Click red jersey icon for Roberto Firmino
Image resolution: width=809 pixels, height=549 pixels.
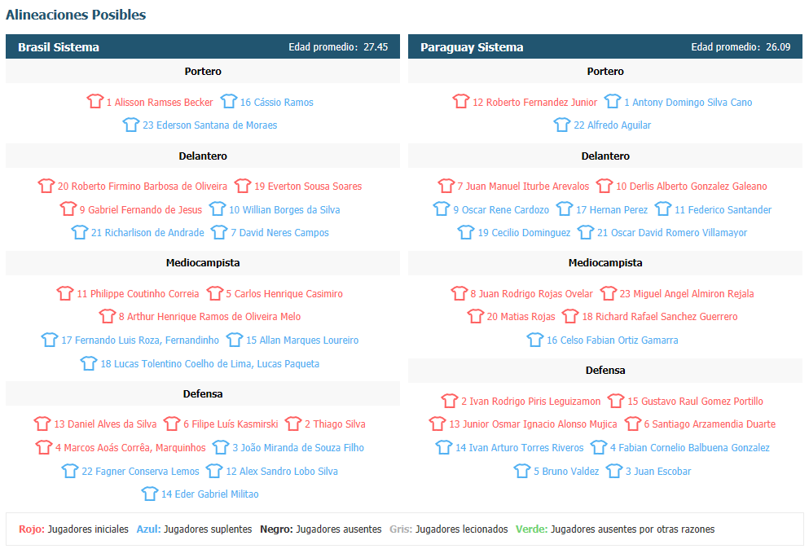46,186
